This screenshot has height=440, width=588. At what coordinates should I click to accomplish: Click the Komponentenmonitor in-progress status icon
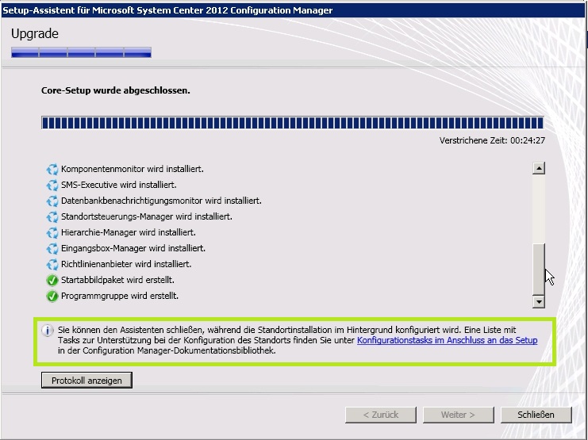click(53, 169)
